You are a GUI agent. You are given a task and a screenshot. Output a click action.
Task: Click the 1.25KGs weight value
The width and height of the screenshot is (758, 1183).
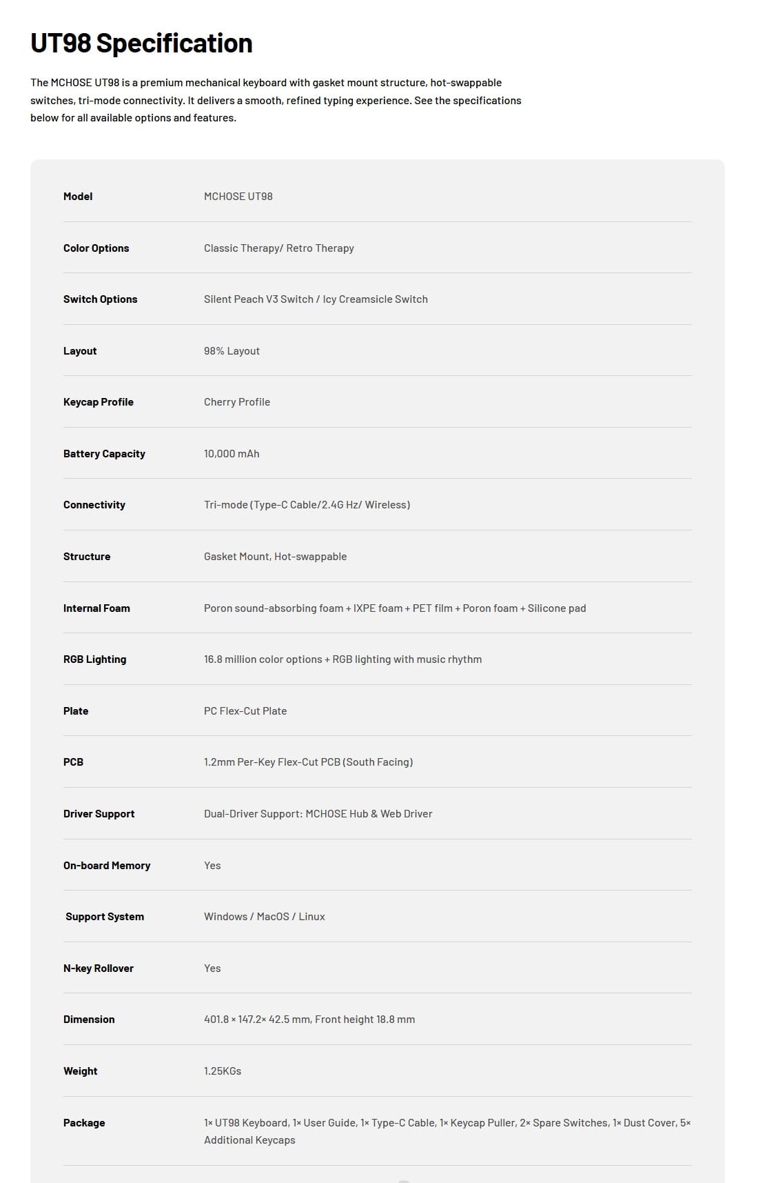tap(223, 1071)
